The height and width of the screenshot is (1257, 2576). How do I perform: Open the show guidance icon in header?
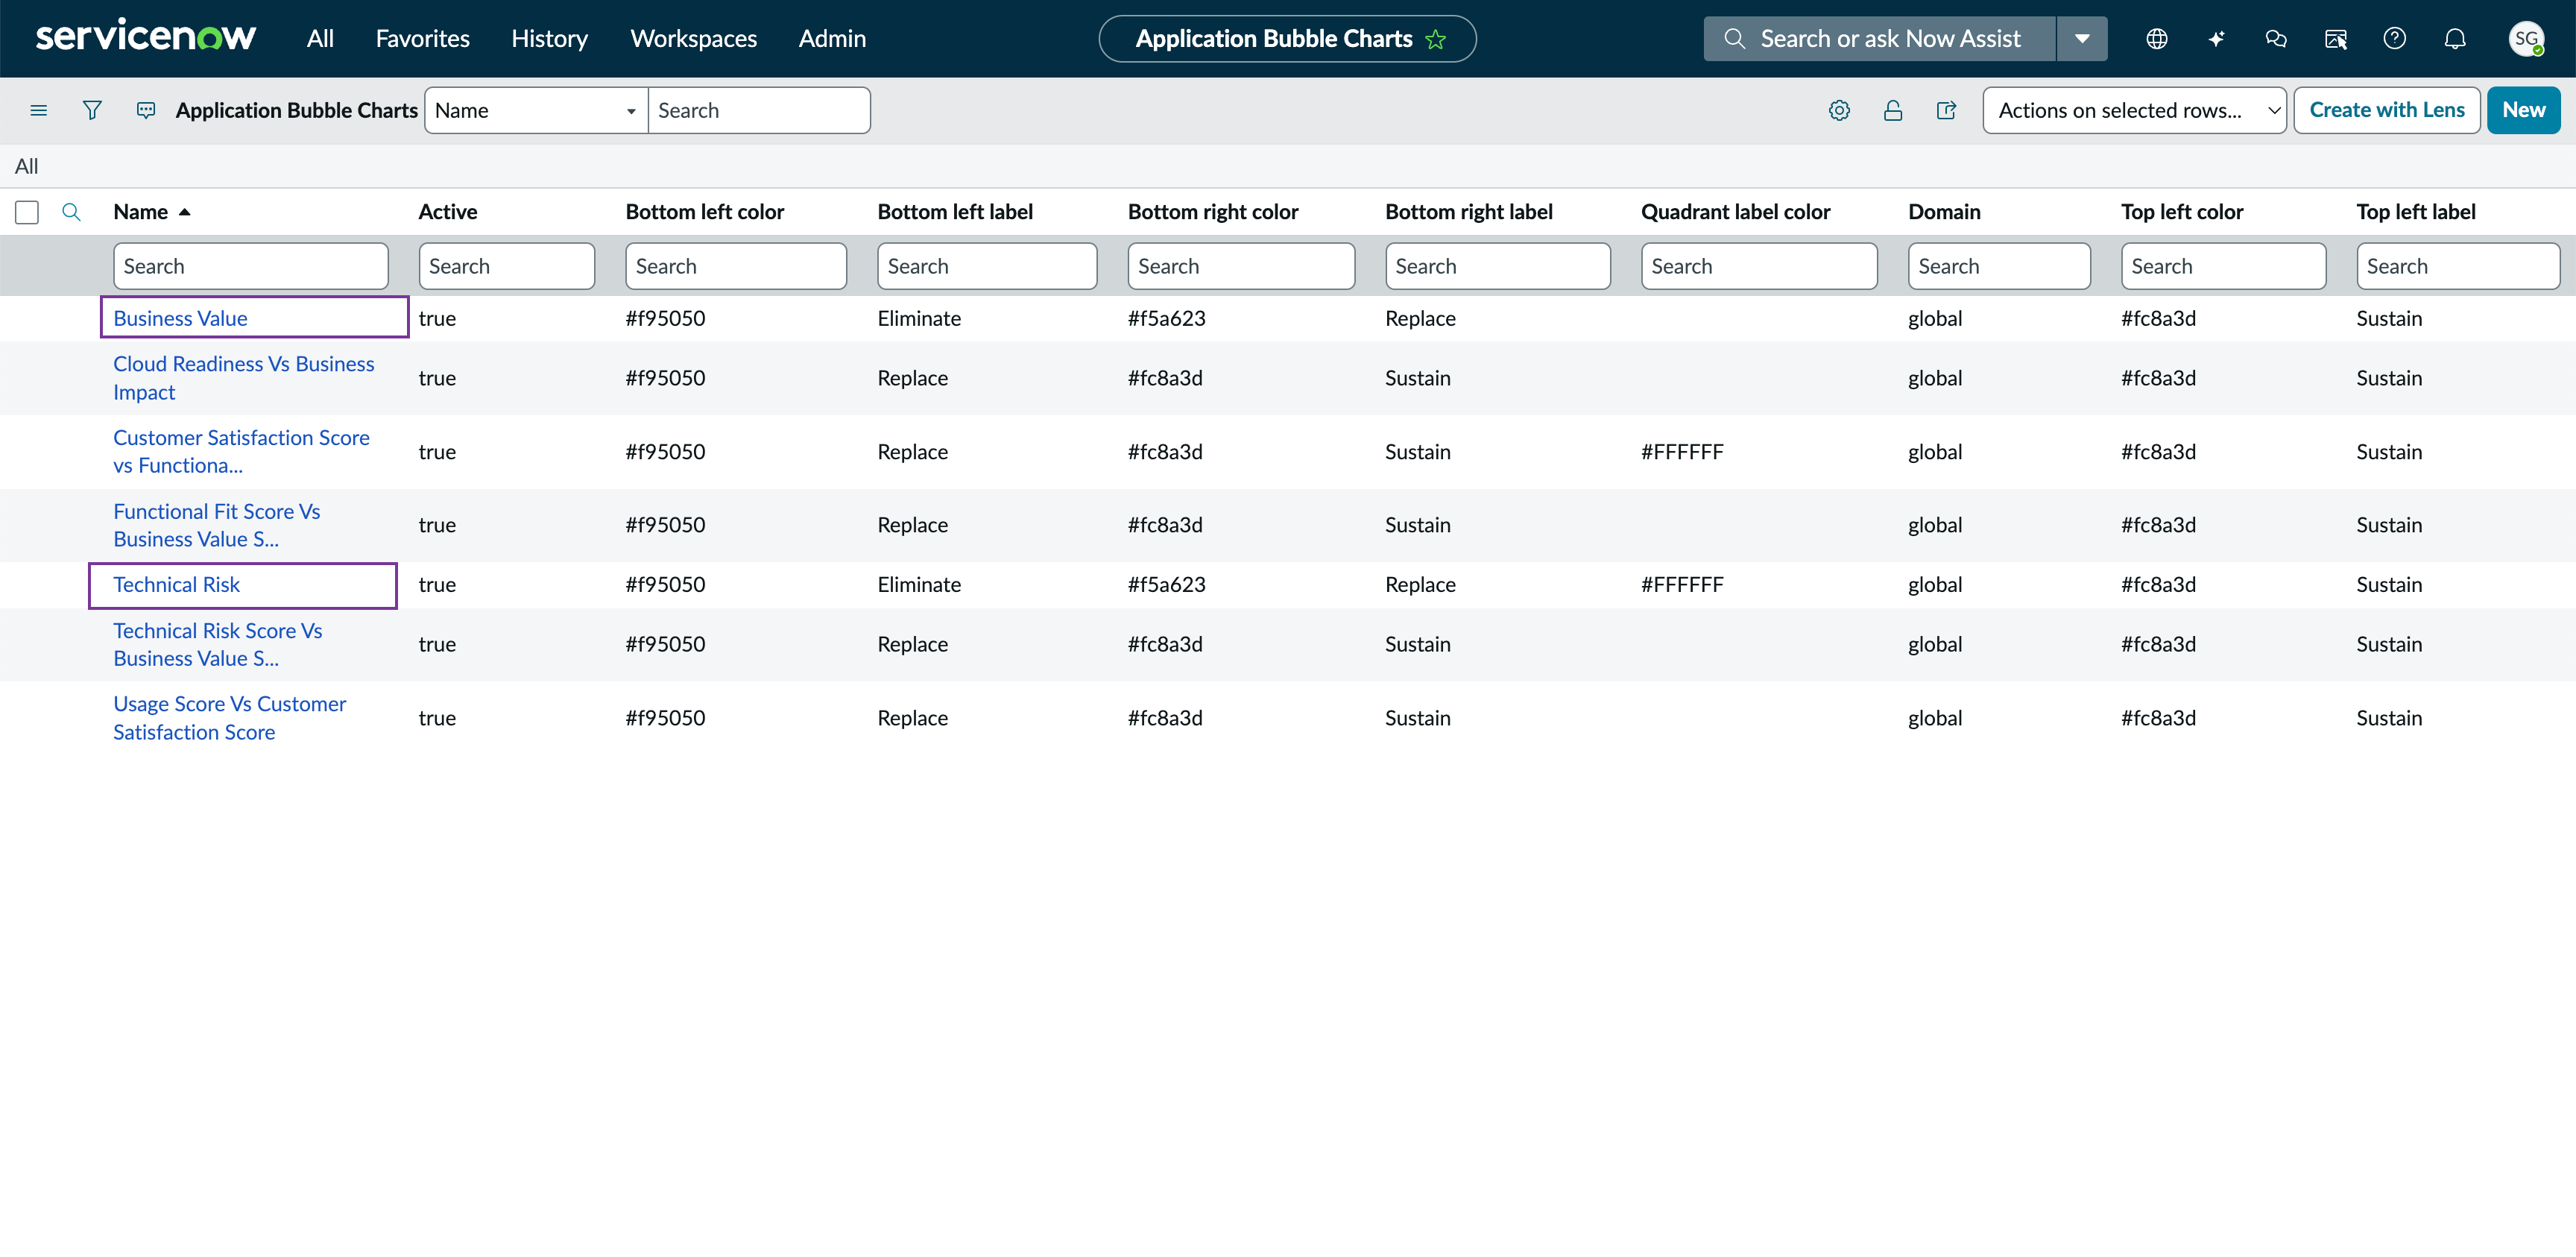[2335, 39]
